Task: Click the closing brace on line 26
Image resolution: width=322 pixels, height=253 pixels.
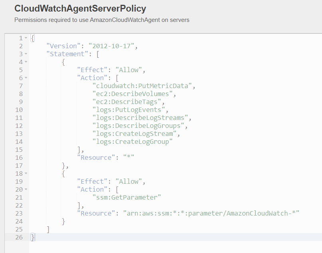Action: 32,237
